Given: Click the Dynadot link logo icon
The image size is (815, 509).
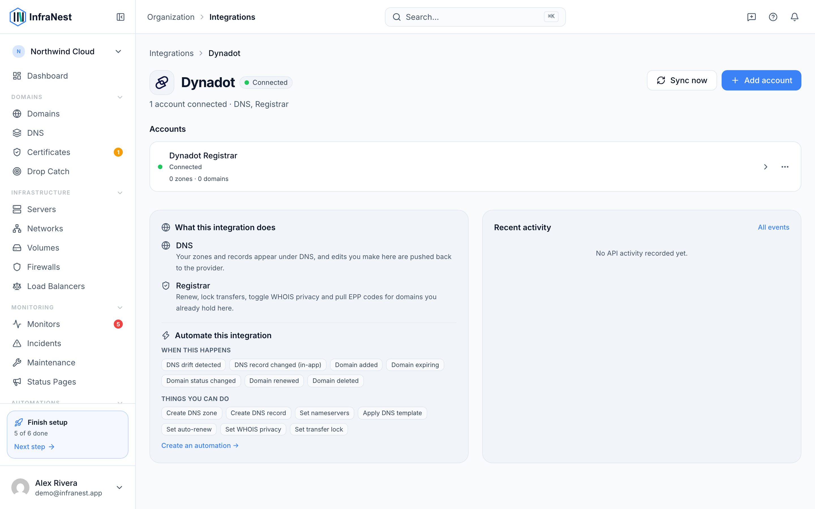Looking at the screenshot, I should [162, 83].
